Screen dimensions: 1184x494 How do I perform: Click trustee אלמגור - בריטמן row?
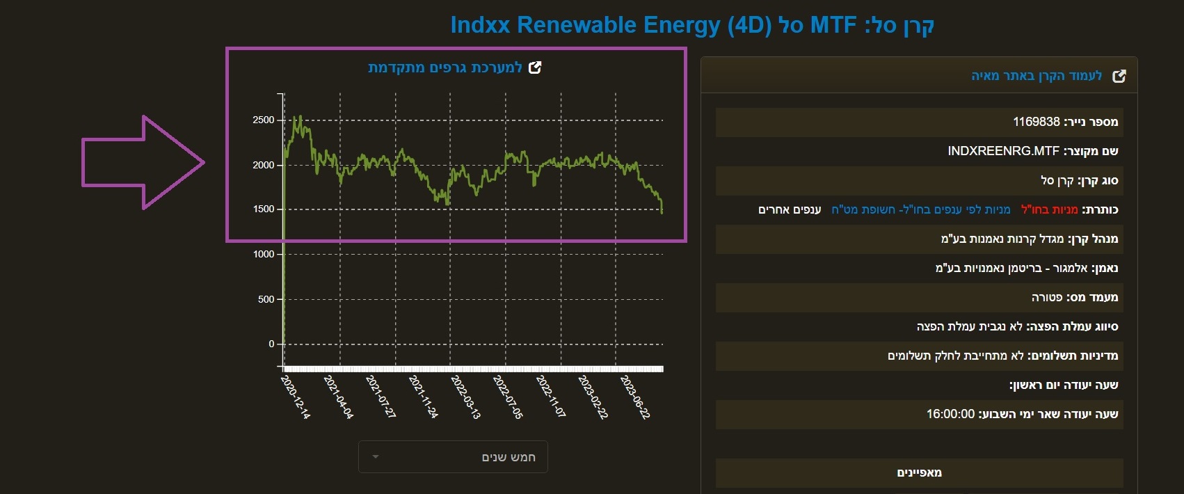coord(919,268)
